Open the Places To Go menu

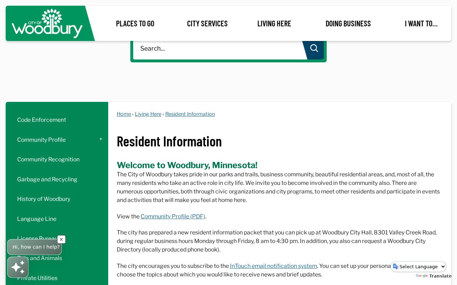click(x=135, y=24)
